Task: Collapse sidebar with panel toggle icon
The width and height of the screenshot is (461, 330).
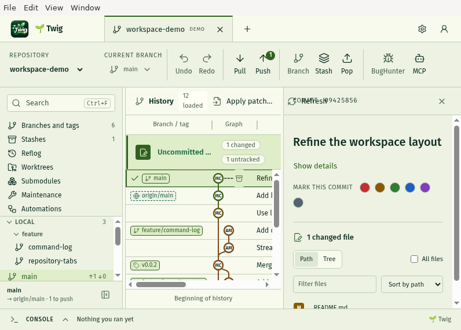Action: point(105,295)
